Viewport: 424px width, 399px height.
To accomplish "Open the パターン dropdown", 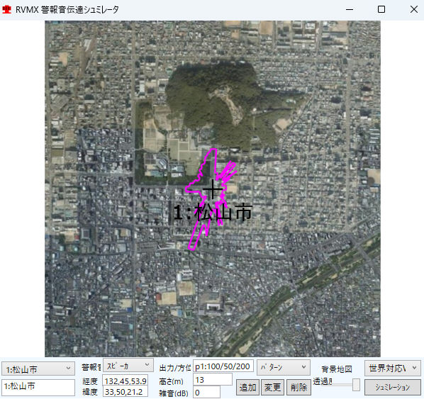I will pos(284,367).
